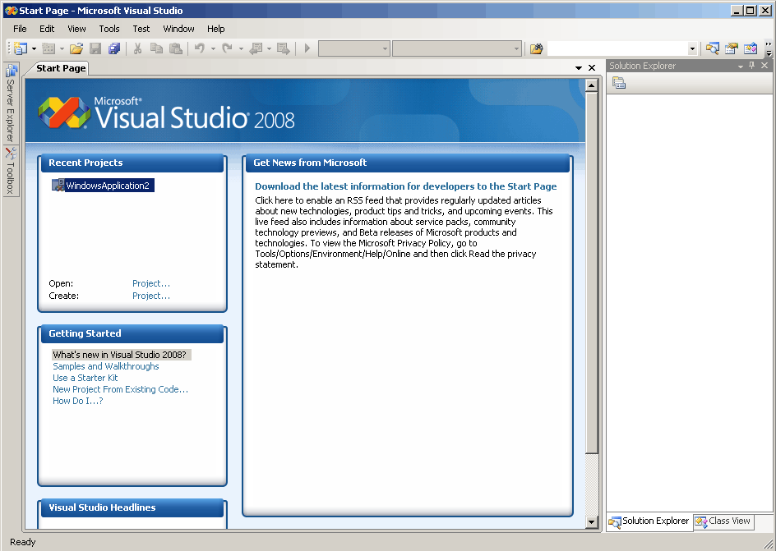Click the Project link beside Open
The width and height of the screenshot is (776, 551).
[x=151, y=283]
